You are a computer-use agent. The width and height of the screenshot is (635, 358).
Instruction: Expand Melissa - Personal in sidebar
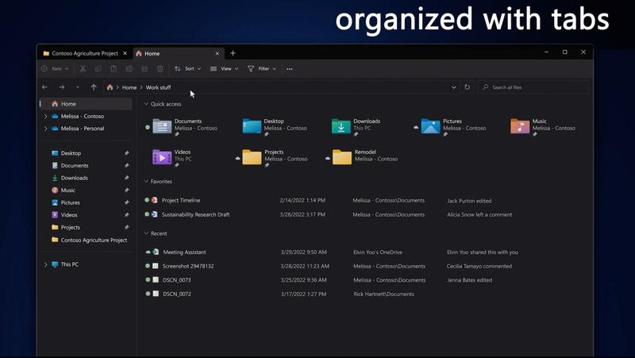coord(45,129)
